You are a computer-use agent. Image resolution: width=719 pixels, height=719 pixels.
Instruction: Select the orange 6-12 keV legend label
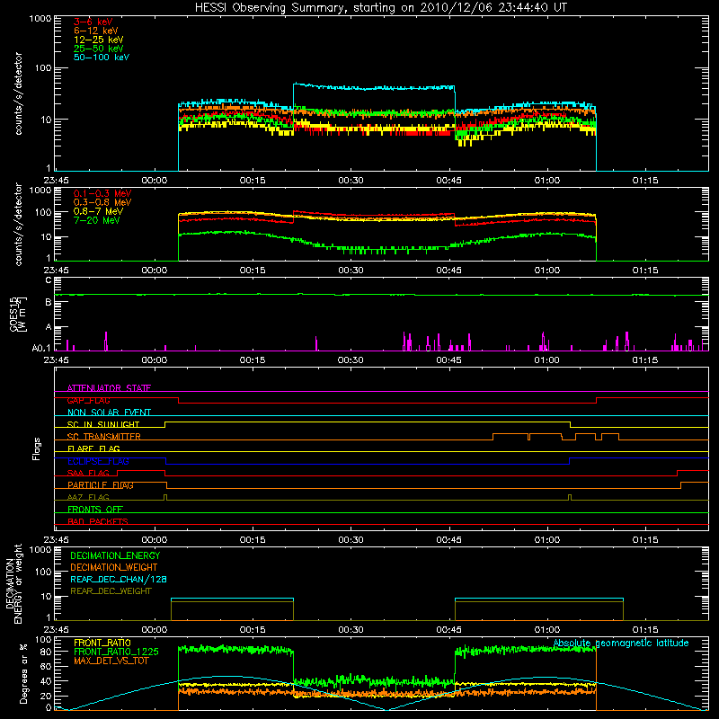(x=96, y=31)
